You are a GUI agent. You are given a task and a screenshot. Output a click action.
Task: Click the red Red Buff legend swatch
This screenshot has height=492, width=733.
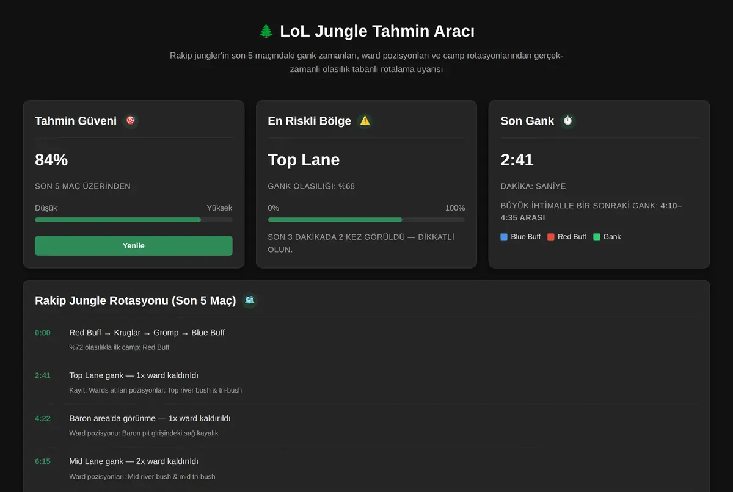coord(551,237)
